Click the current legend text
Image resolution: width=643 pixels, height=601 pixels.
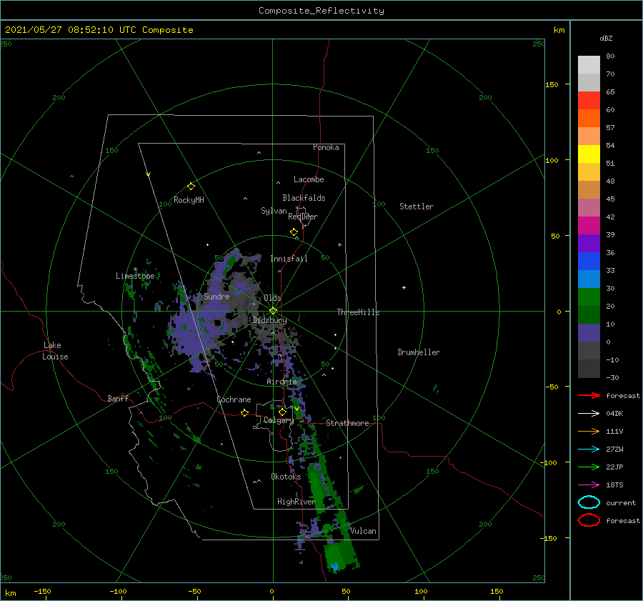point(621,502)
